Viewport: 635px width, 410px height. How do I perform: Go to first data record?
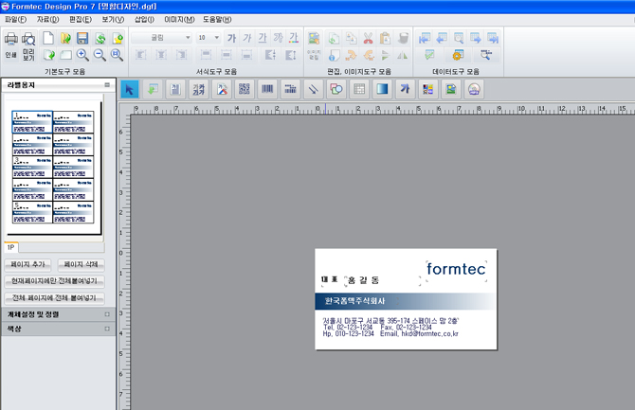[x=425, y=38]
